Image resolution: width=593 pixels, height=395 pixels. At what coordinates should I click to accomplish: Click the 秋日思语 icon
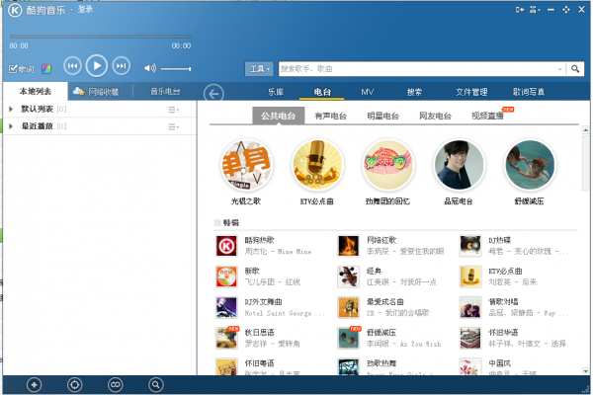tap(226, 338)
